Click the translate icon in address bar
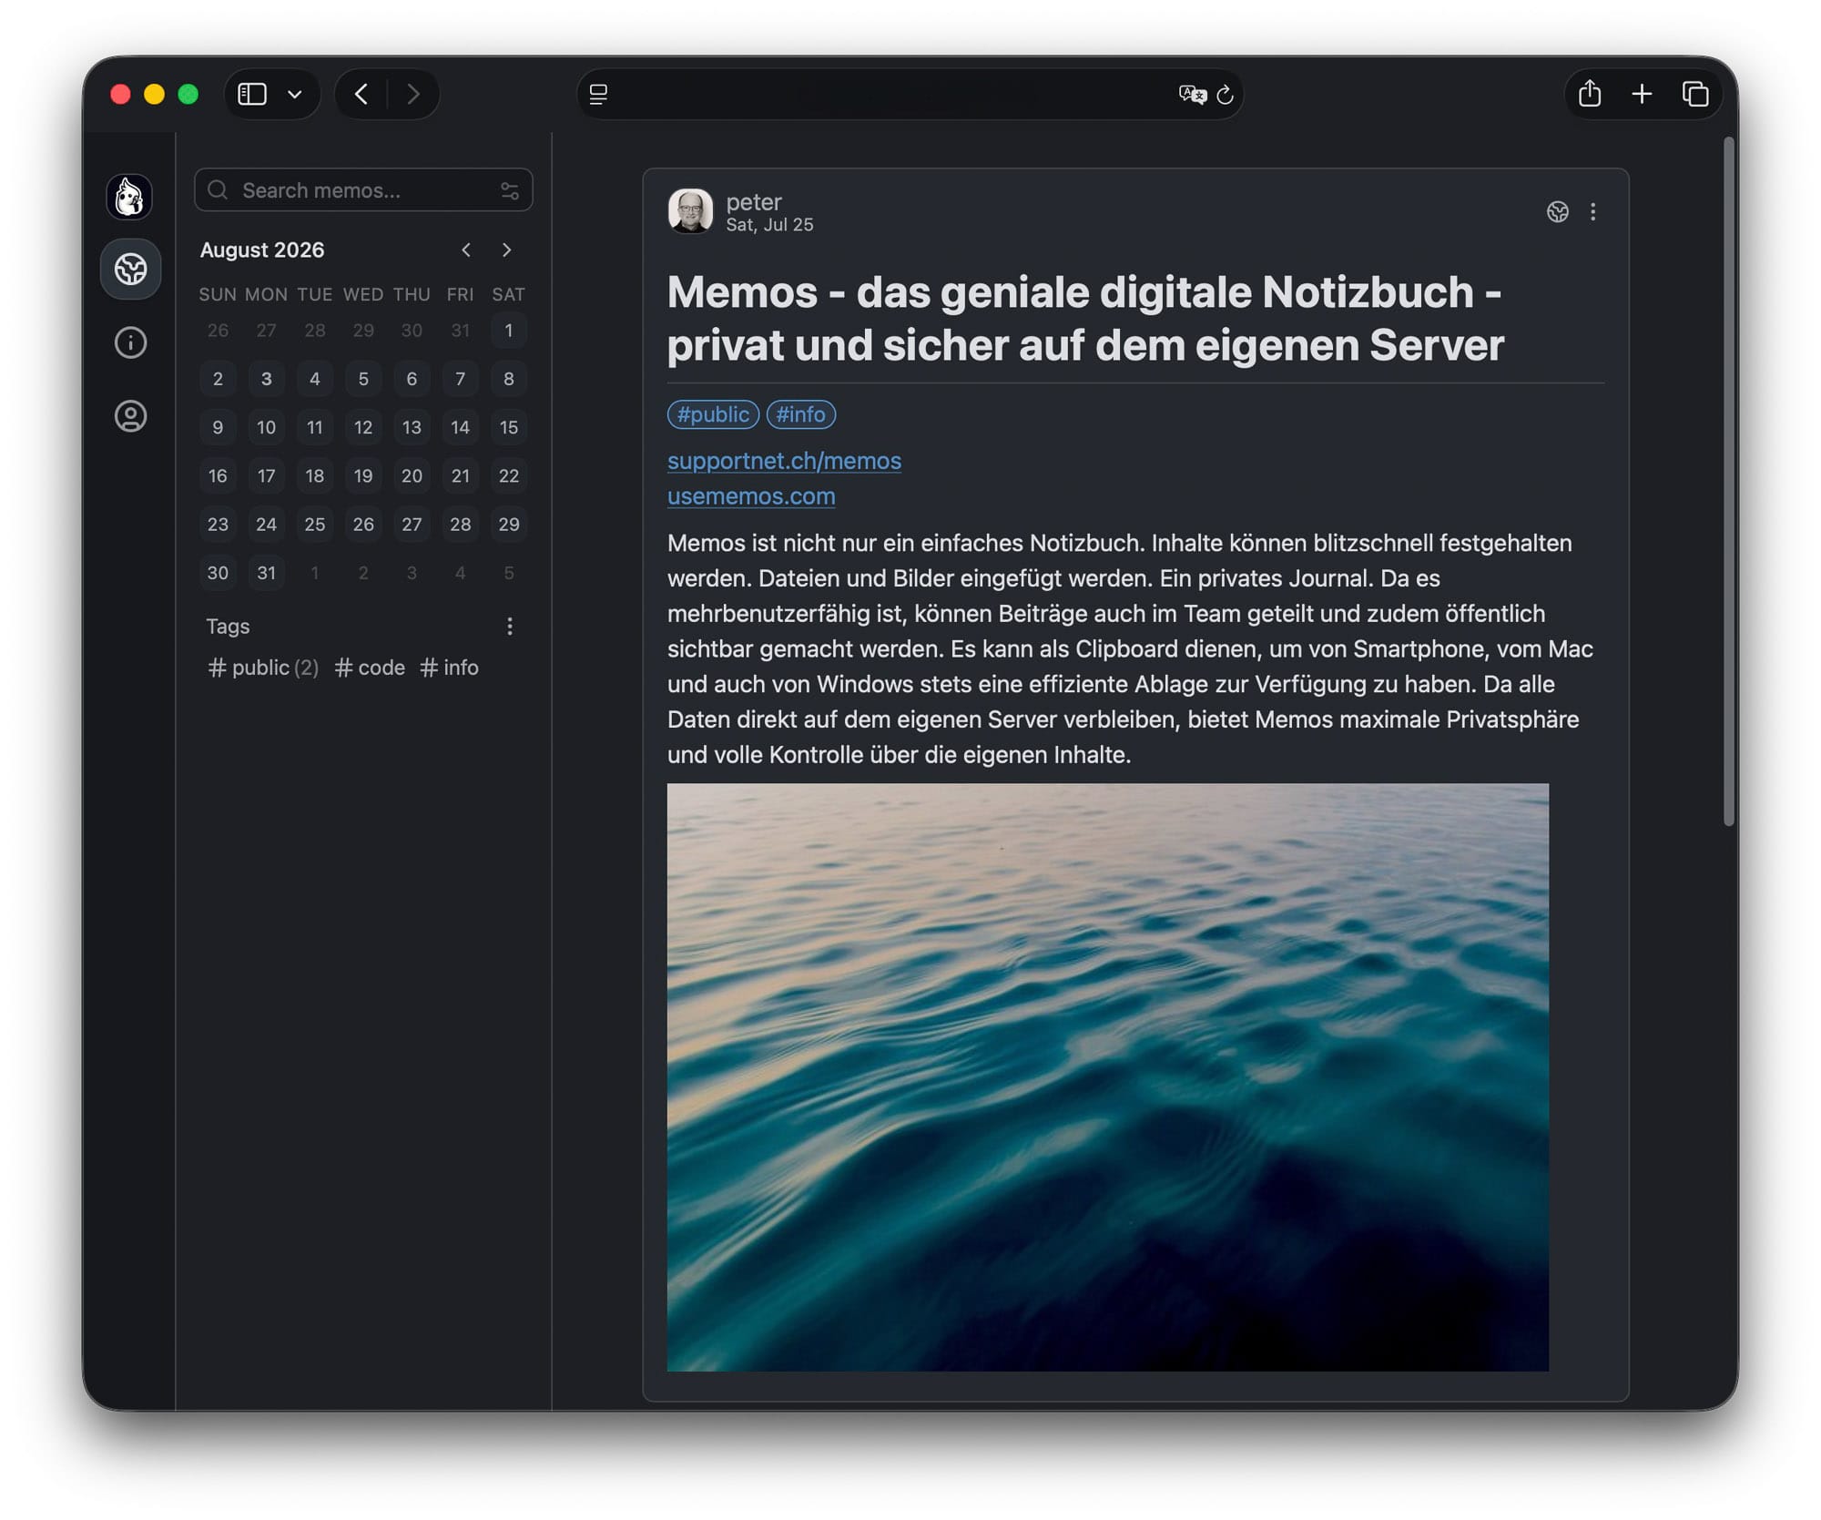 [1192, 94]
